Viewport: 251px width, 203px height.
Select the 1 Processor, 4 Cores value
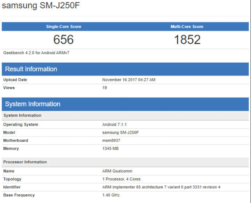pos(121,179)
